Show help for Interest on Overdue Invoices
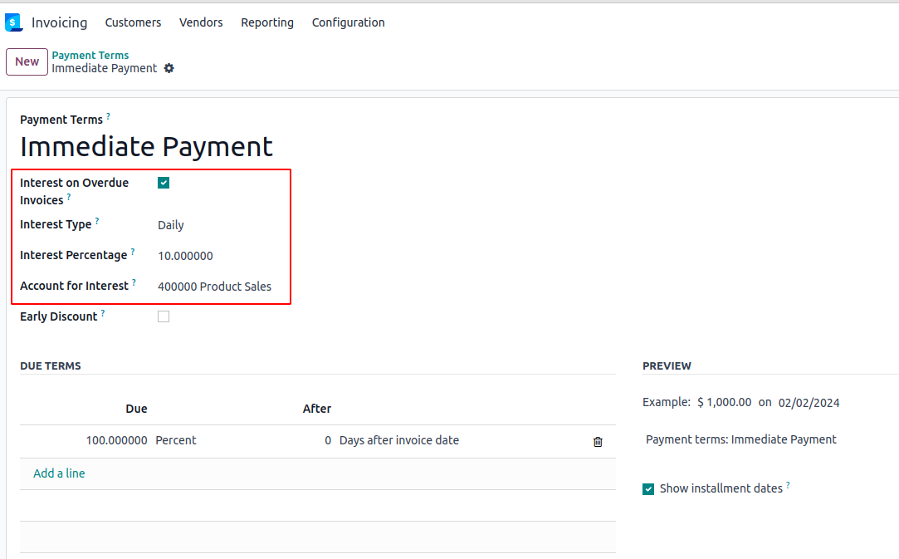Screen dimensions: 899x559 (x=69, y=197)
